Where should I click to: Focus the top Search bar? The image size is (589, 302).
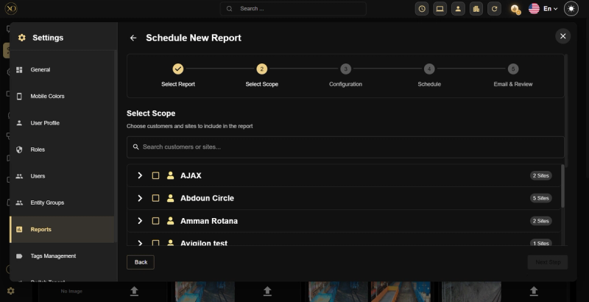[x=293, y=9]
